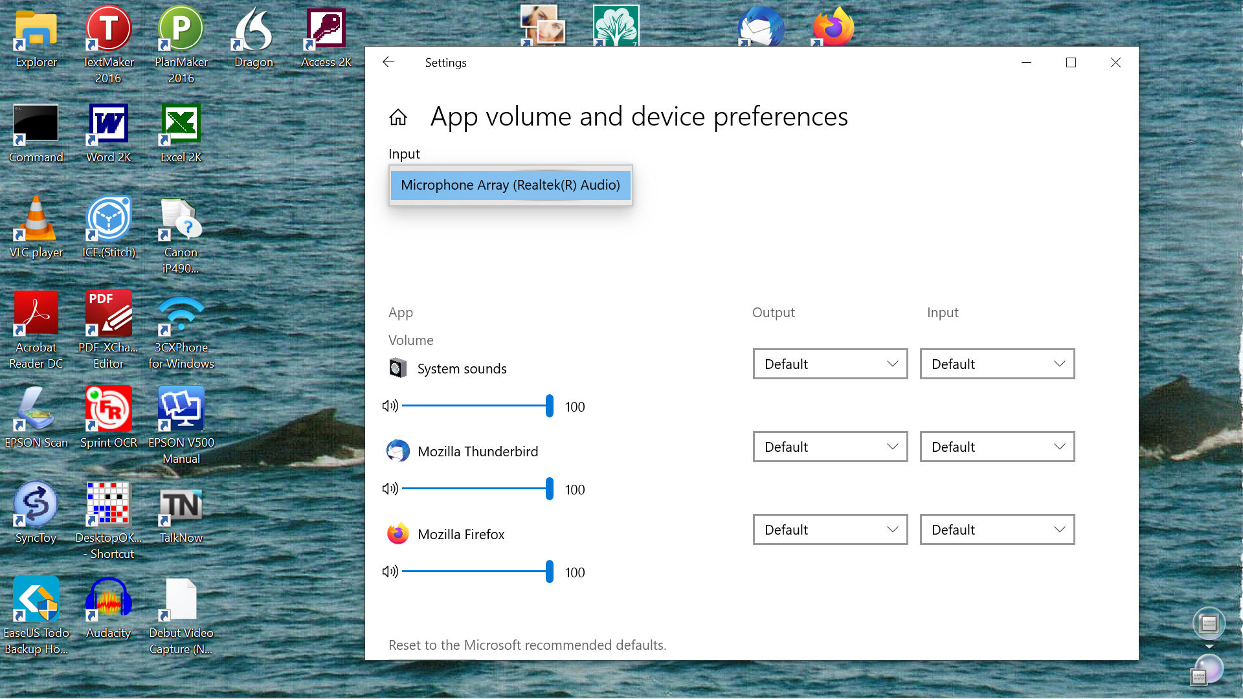1243x699 pixels.
Task: Select the Firefox desktop shortcut
Action: click(x=834, y=26)
